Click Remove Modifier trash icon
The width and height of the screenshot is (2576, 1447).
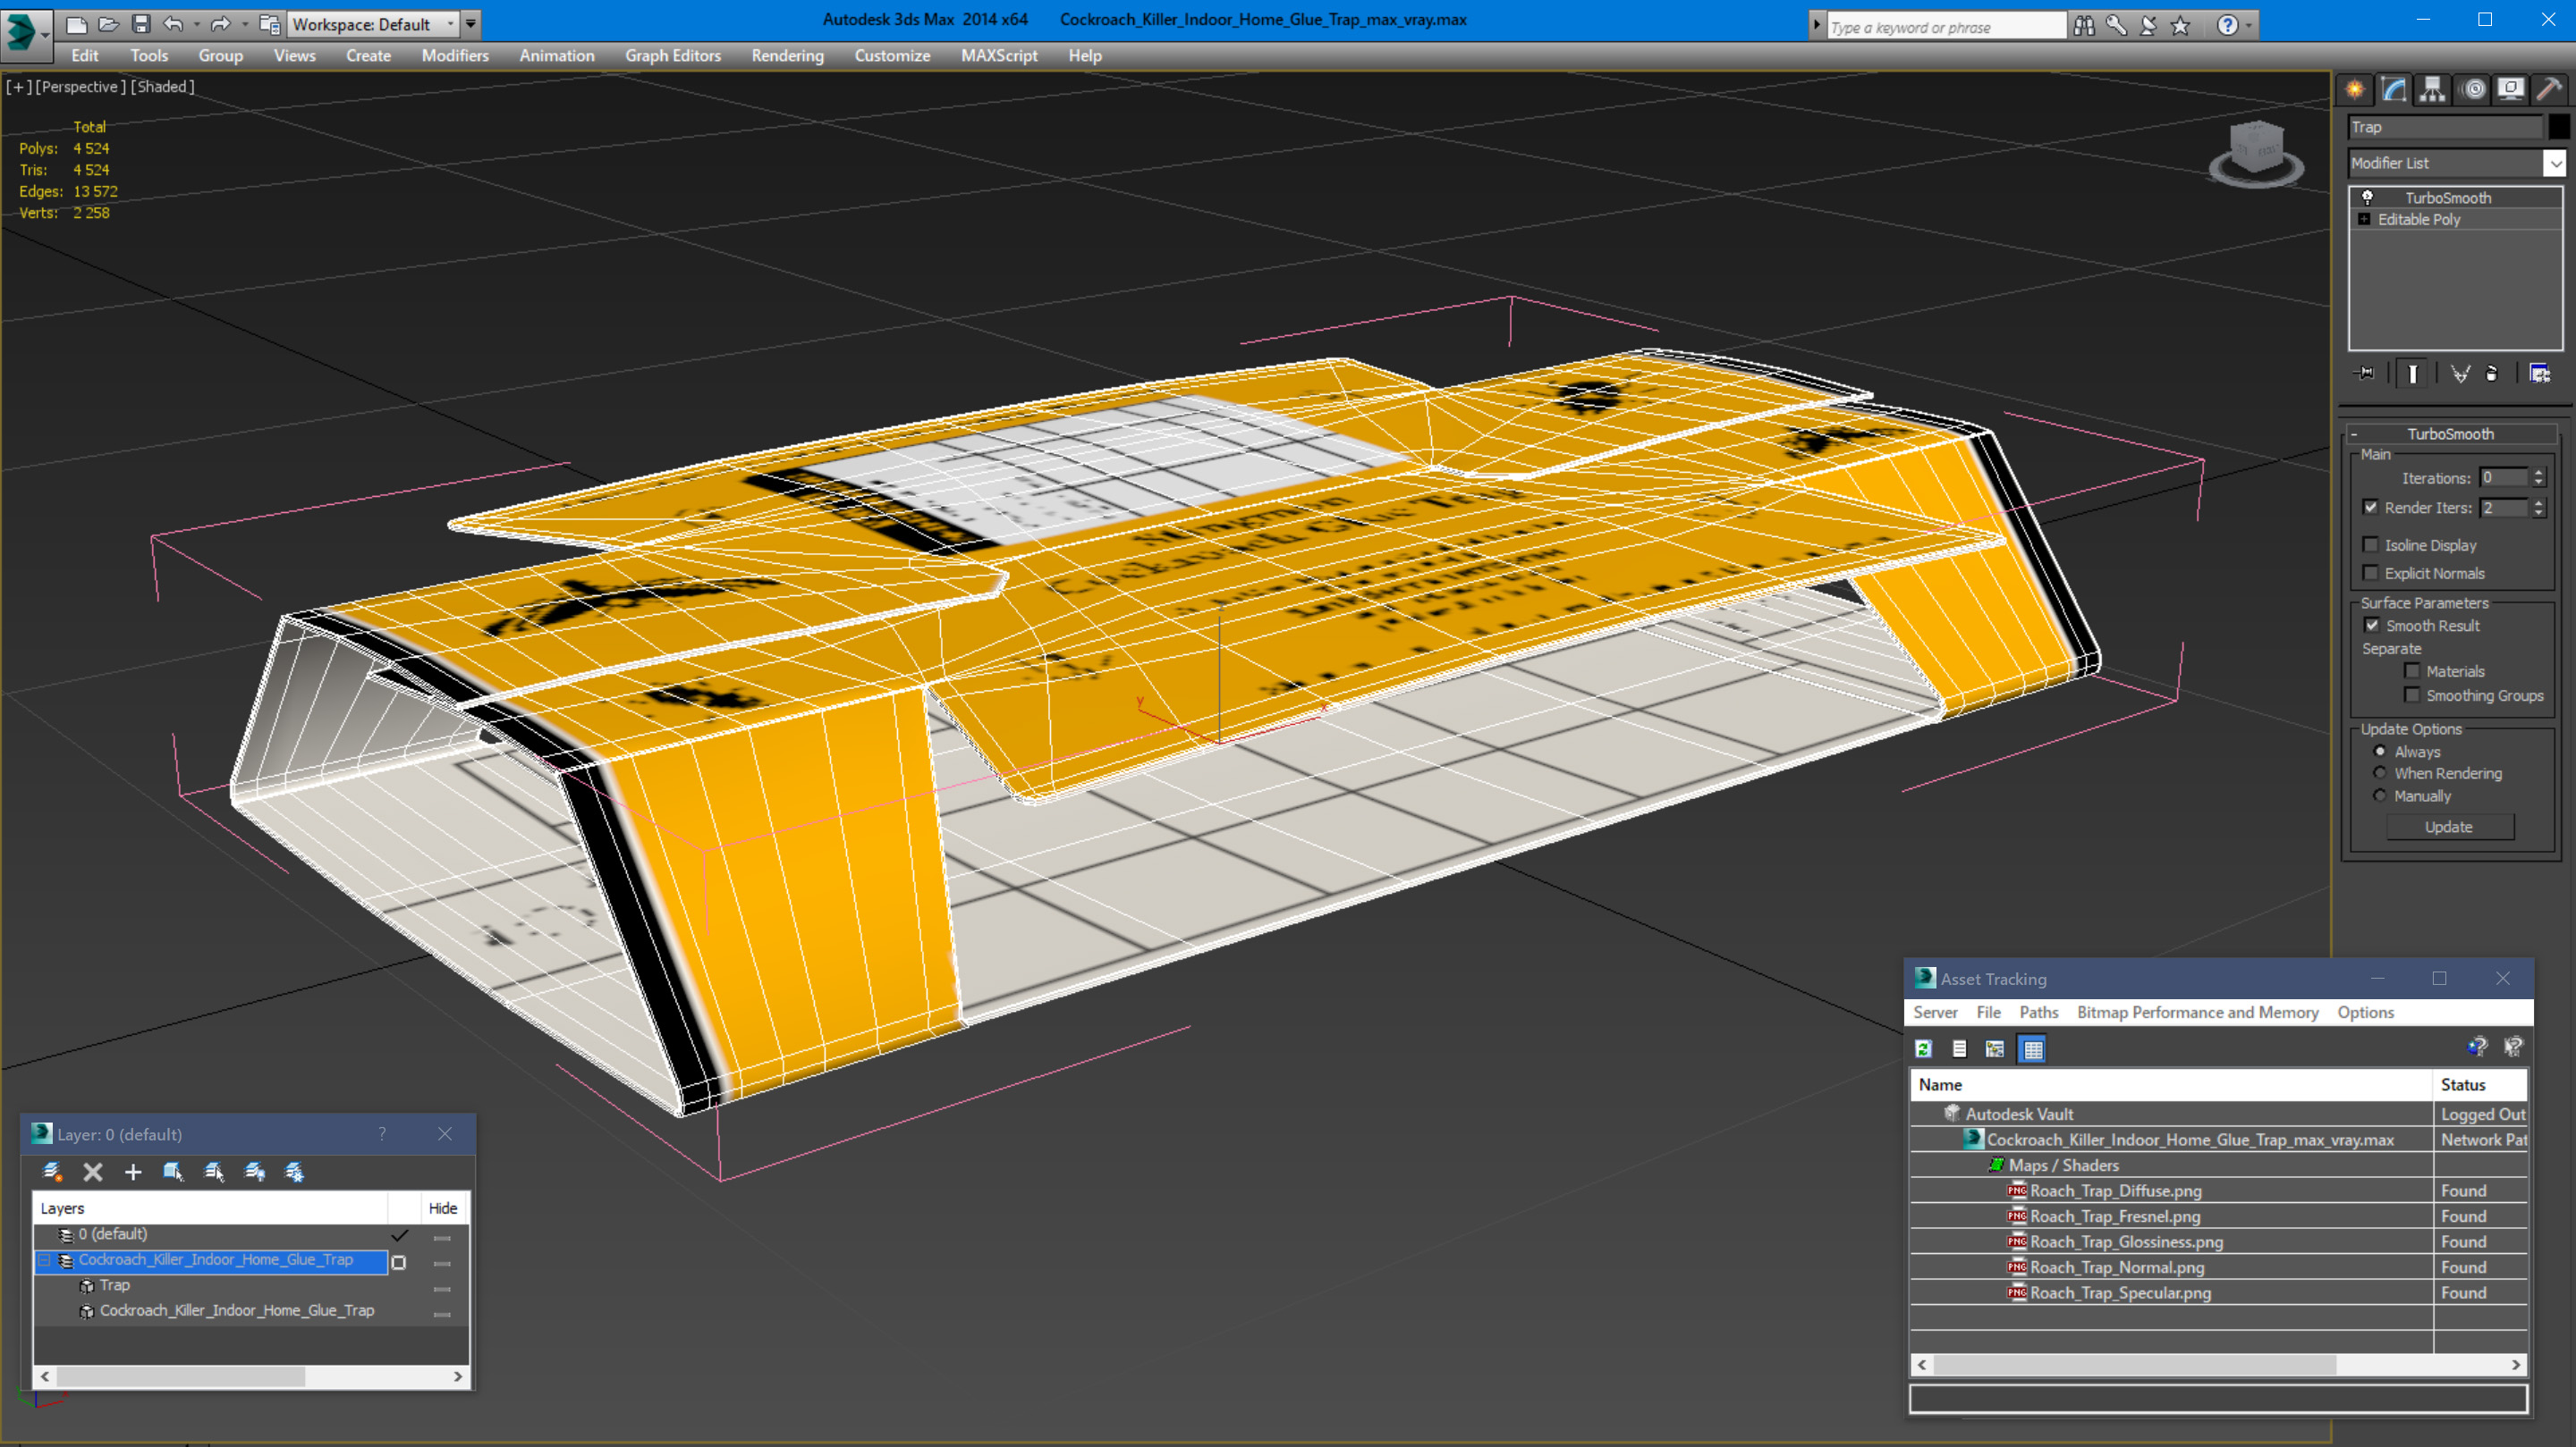[2492, 374]
